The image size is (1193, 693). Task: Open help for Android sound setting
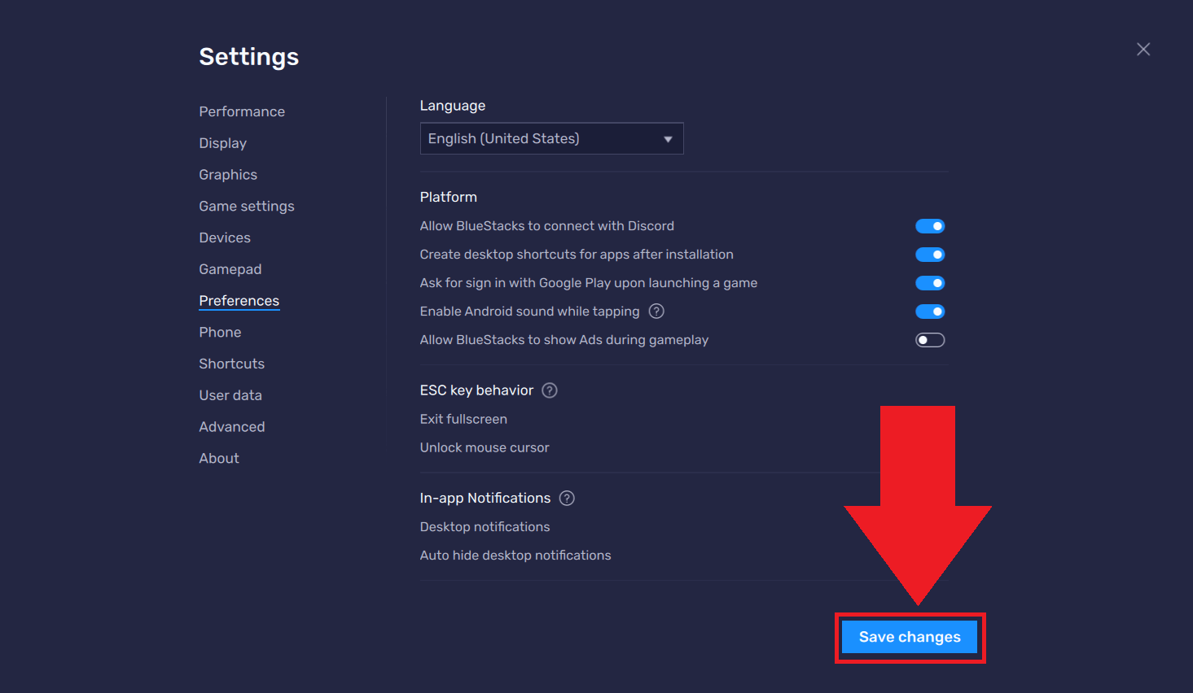pos(656,312)
